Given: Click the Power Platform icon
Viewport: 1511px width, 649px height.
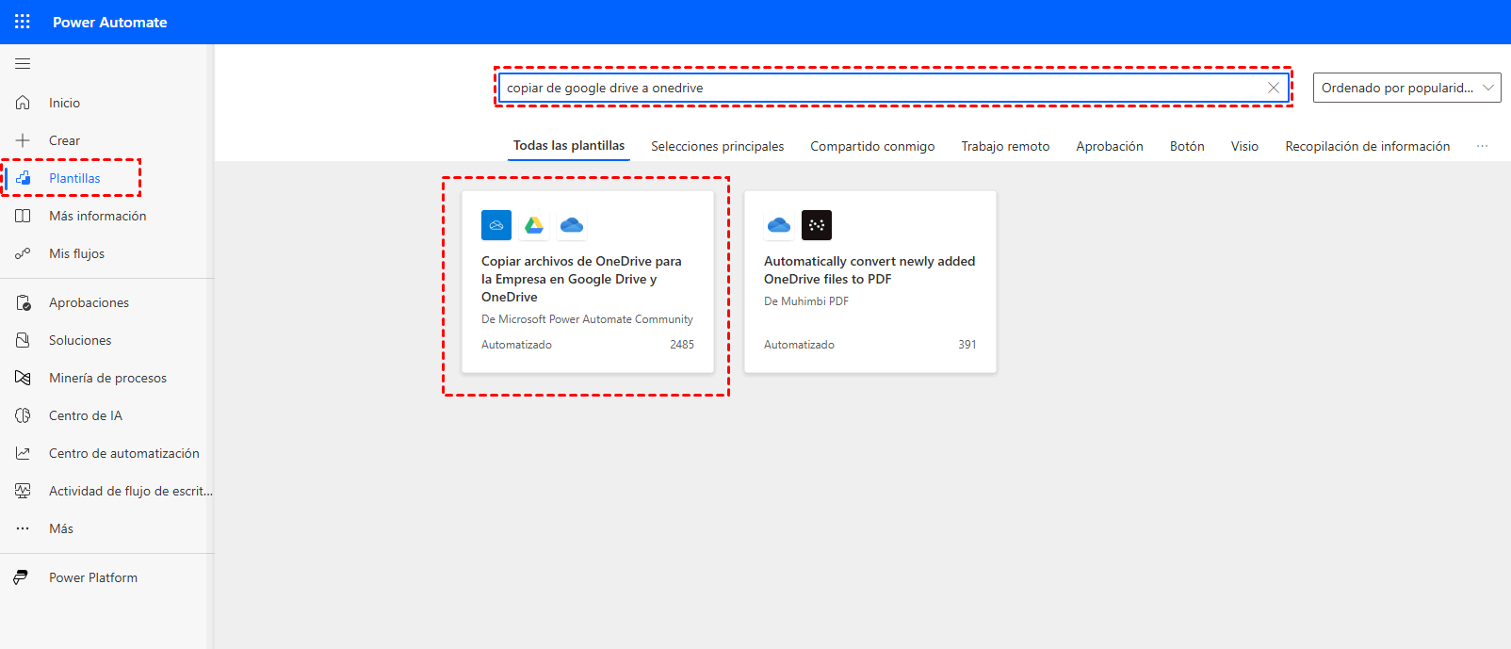Looking at the screenshot, I should (21, 577).
